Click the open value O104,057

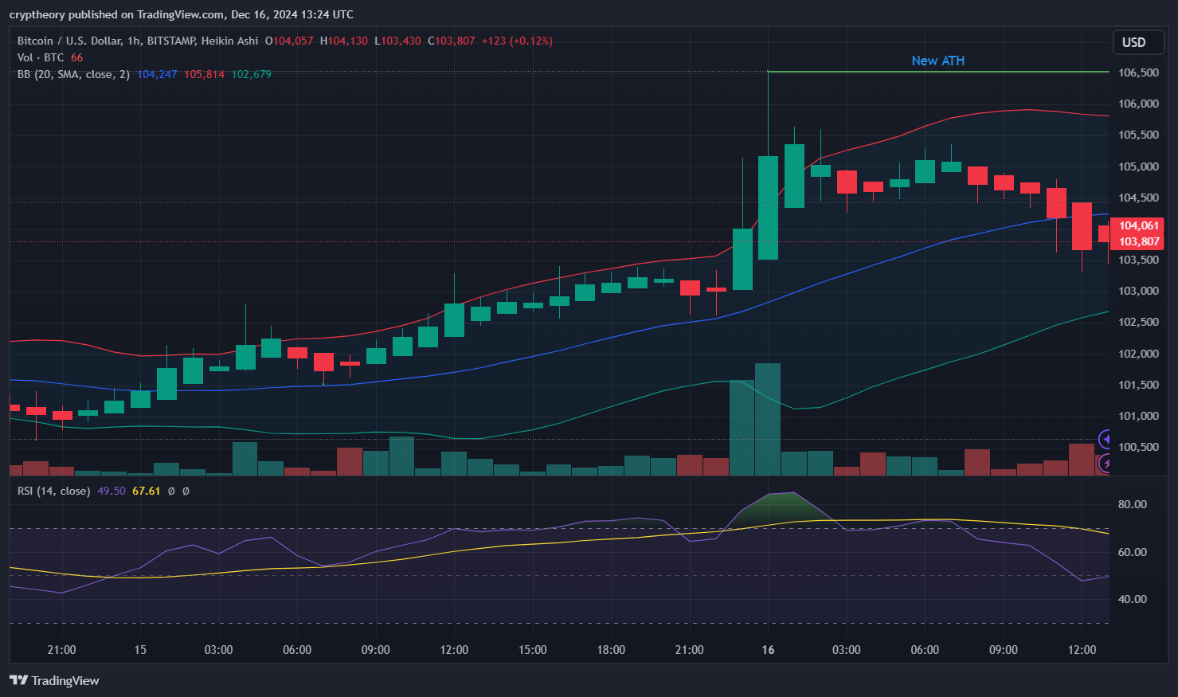(x=289, y=41)
